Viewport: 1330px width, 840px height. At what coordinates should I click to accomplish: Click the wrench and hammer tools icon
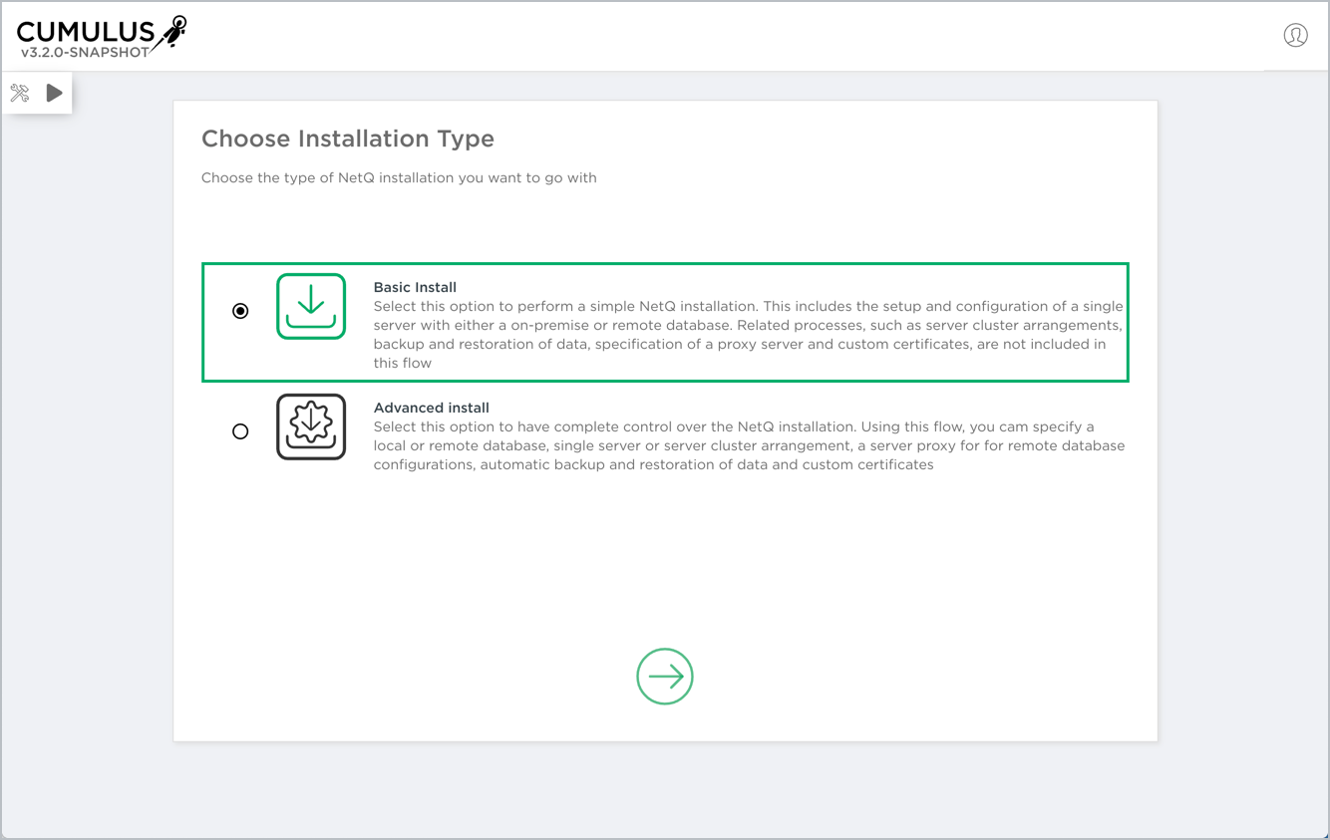(20, 94)
